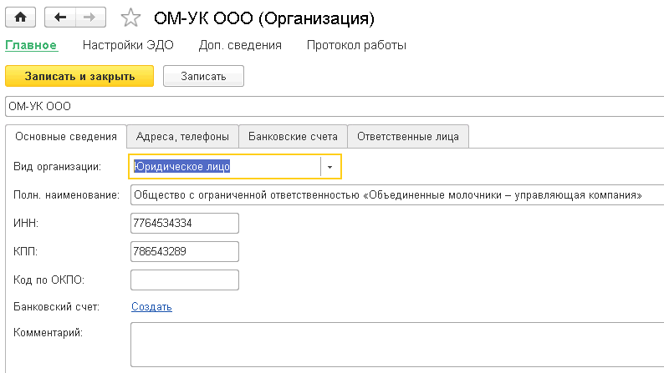This screenshot has width=664, height=373.
Task: Open Доп. сведения section
Action: click(x=240, y=45)
